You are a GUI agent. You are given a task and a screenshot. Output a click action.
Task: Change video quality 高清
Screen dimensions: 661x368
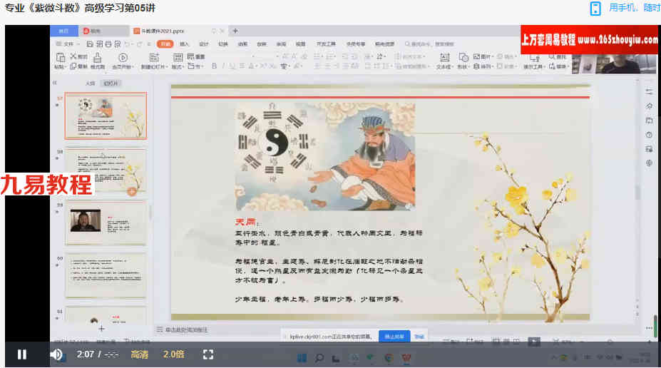140,354
